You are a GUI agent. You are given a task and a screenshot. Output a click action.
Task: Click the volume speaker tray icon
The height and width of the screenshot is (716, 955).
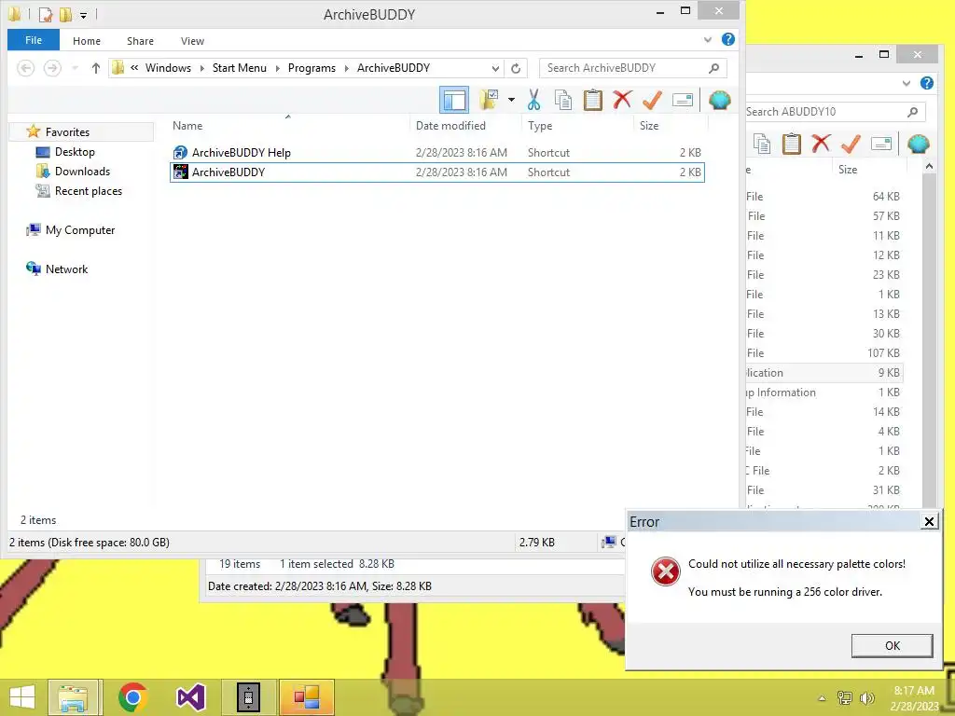click(x=866, y=698)
